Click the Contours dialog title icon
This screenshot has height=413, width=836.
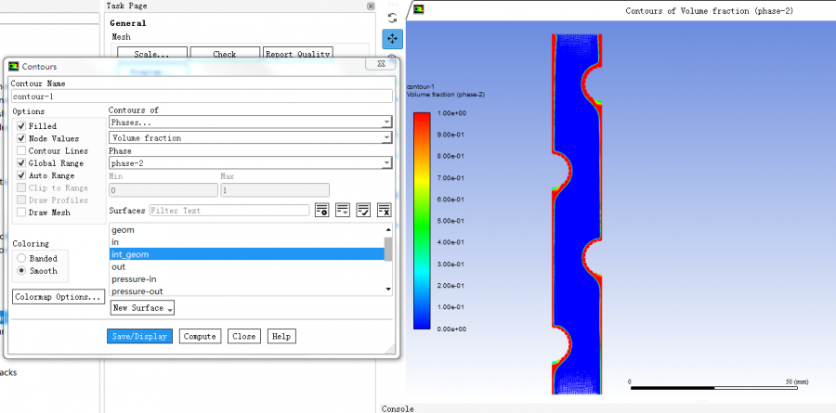[14, 67]
